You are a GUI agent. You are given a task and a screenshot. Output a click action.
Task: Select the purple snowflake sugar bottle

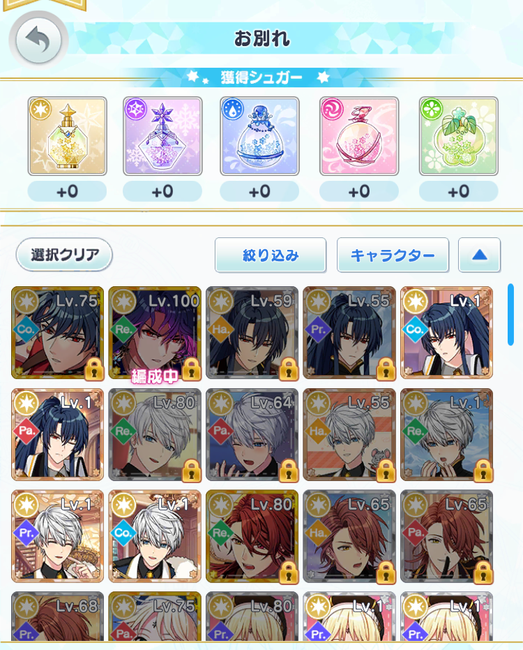[162, 136]
